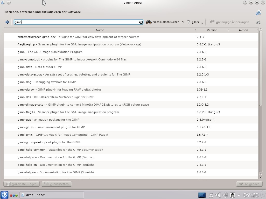Image resolution: width=266 pixels, height=199 pixels.
Task: Click the desktop pager icon in the panel
Action: 202,195
